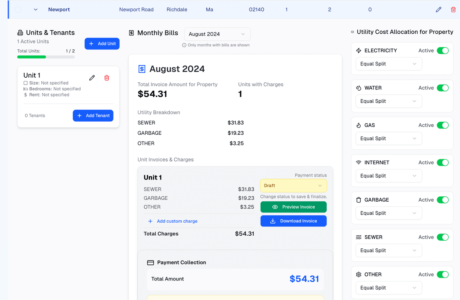The width and height of the screenshot is (460, 300).
Task: Preview Invoice for Unit 1
Action: (x=294, y=207)
